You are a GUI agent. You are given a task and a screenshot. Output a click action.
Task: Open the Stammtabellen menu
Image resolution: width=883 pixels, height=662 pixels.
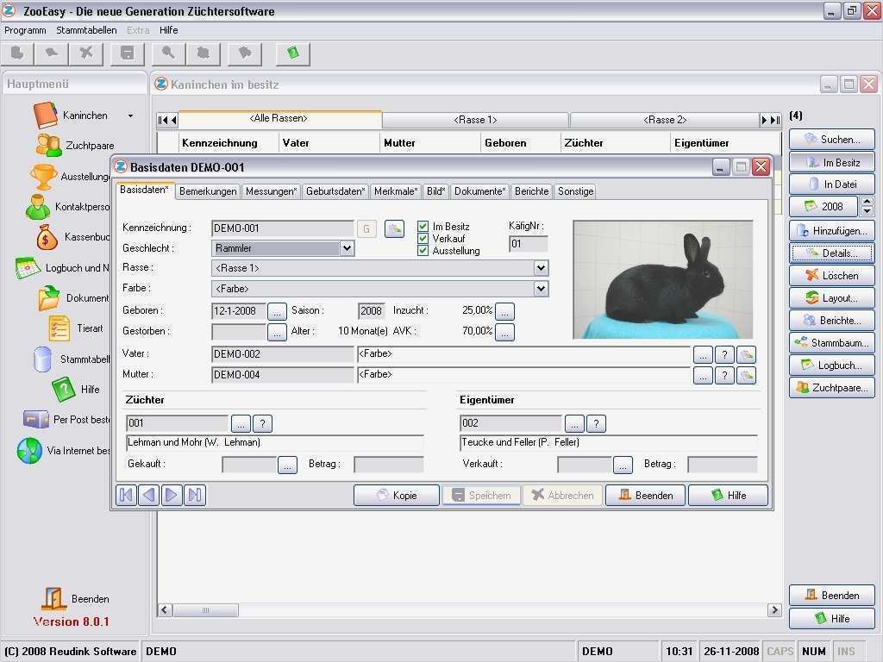(x=86, y=30)
